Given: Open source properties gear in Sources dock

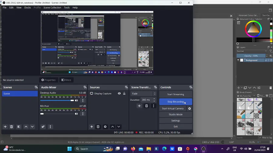Looking at the screenshot, I should click(105, 127).
